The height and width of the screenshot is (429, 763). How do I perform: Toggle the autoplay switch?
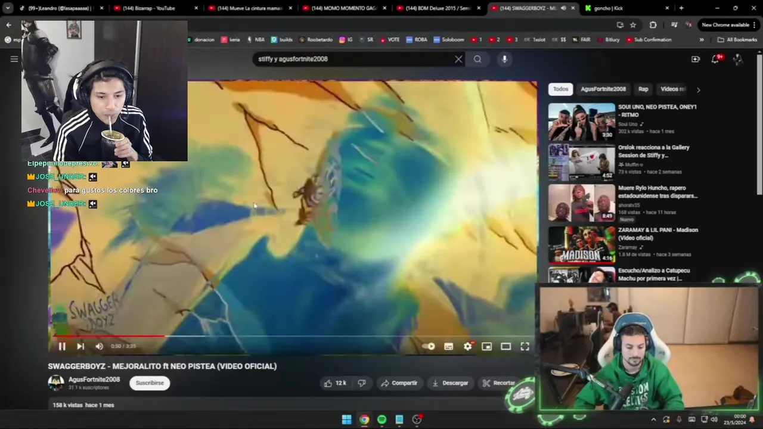pos(429,346)
